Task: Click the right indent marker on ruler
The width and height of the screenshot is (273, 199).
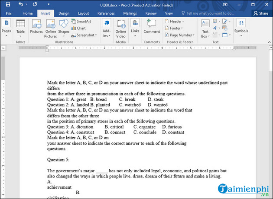Action: click(x=234, y=49)
